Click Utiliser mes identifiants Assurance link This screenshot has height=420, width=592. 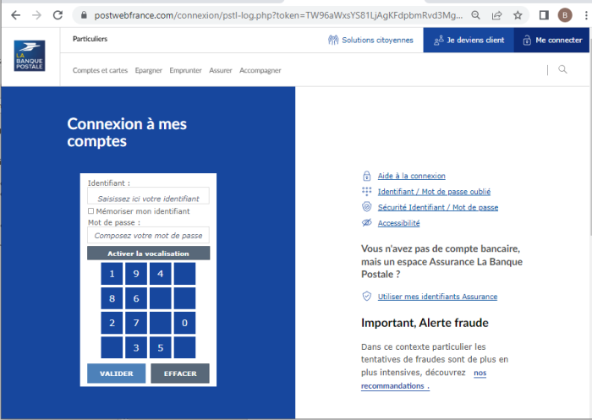437,297
